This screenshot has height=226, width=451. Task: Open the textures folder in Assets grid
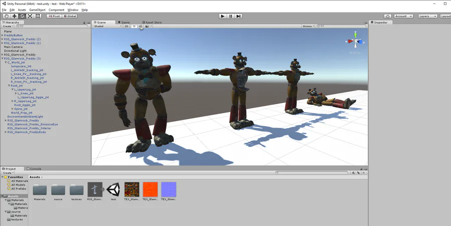click(77, 191)
